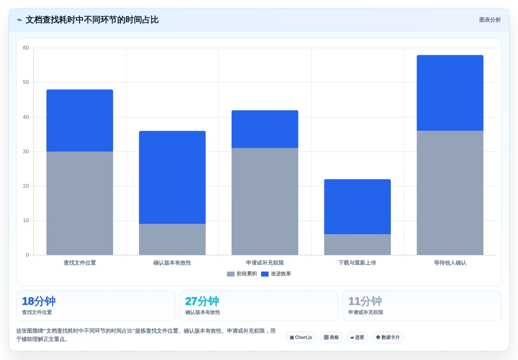Click the blue segment of 确认版本有效性 bar
The width and height of the screenshot is (518, 360).
172,177
